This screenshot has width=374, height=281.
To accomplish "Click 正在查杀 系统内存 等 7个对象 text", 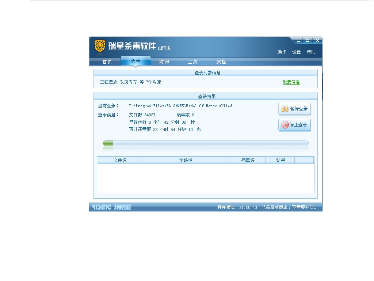I will tap(130, 82).
